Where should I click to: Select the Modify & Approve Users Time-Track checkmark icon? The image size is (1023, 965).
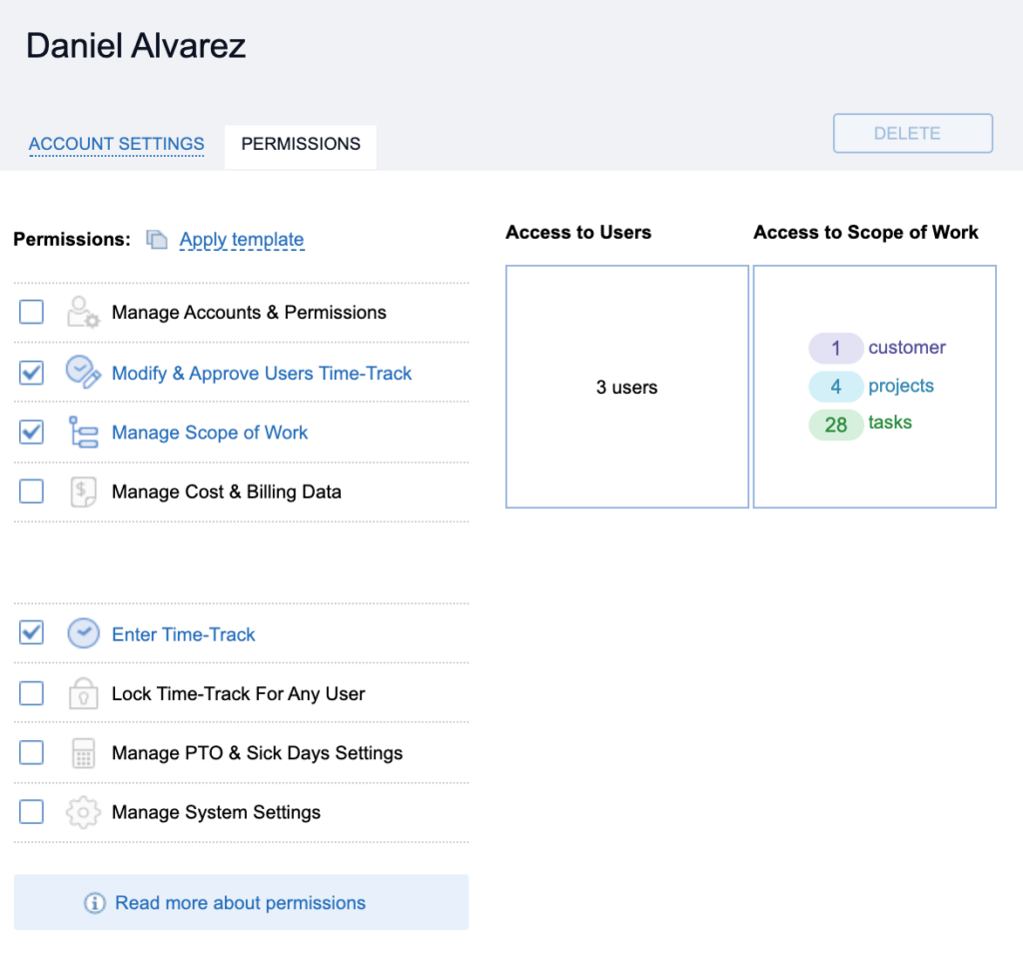(83, 372)
